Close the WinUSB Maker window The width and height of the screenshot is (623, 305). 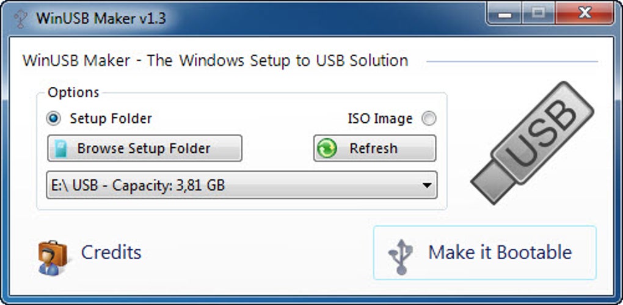pyautogui.click(x=585, y=13)
